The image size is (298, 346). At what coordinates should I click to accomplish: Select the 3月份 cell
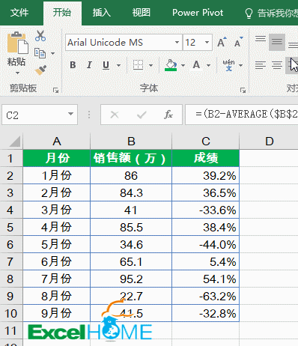(57, 210)
